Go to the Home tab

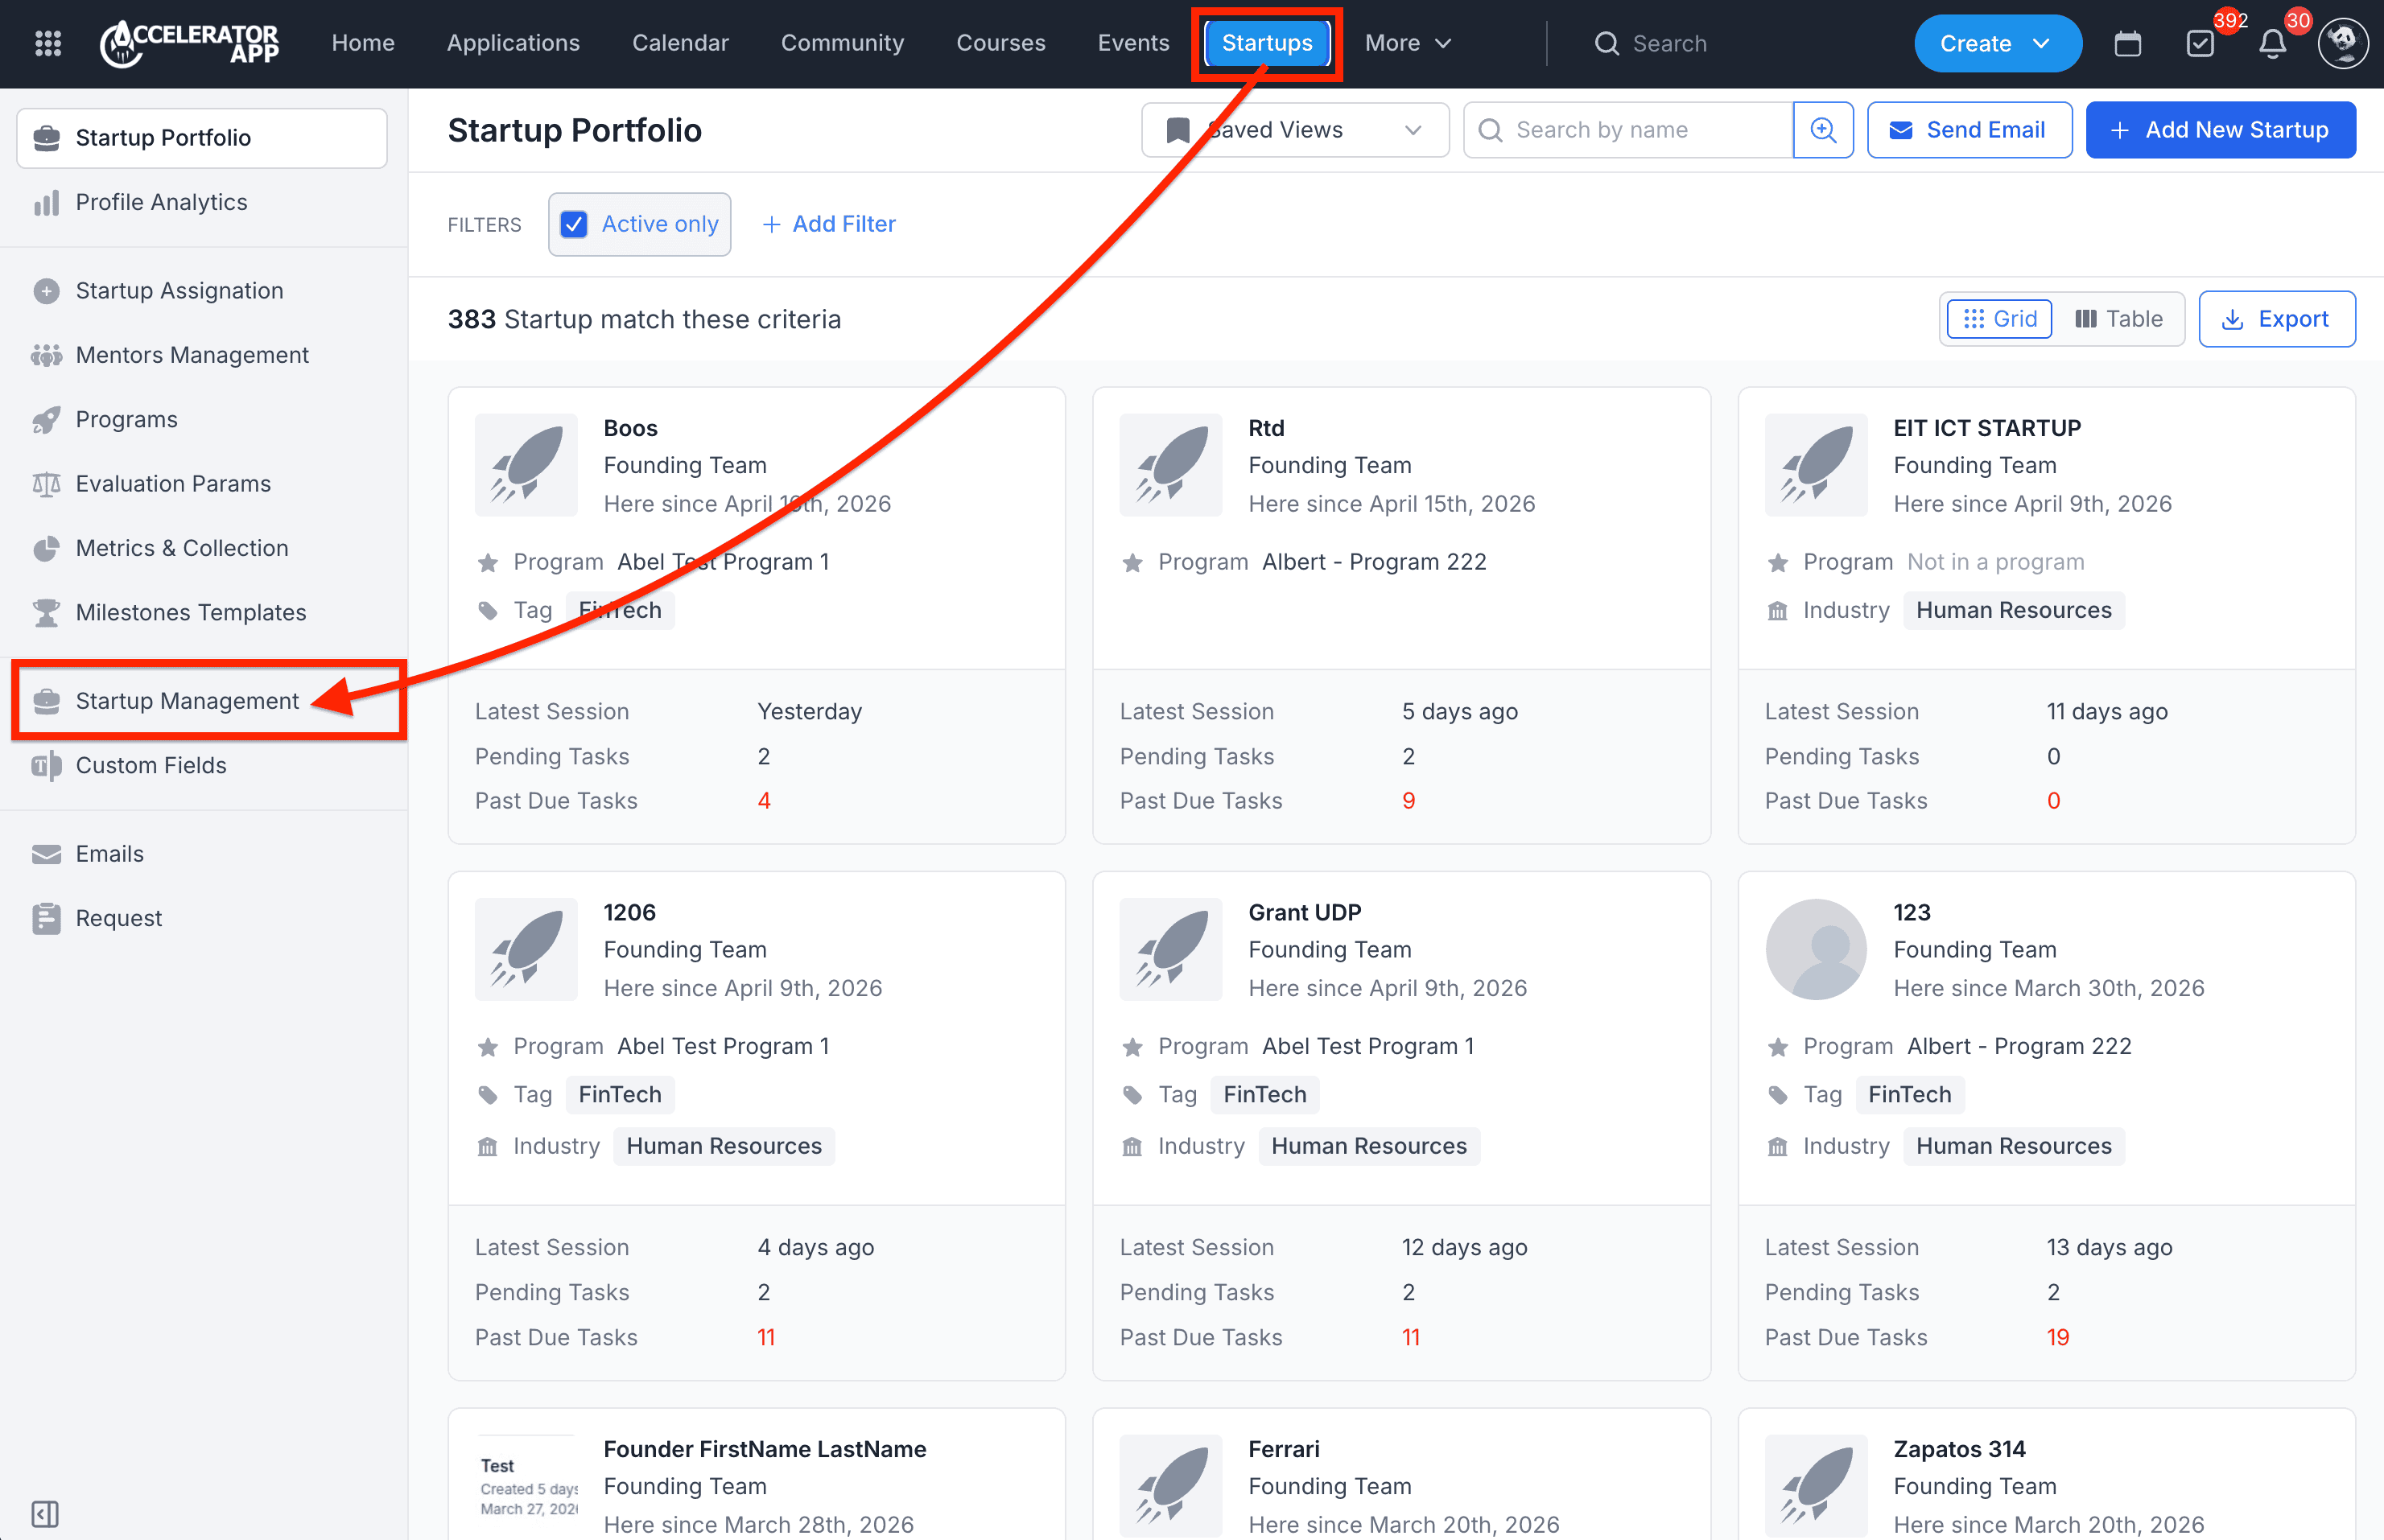(x=363, y=43)
